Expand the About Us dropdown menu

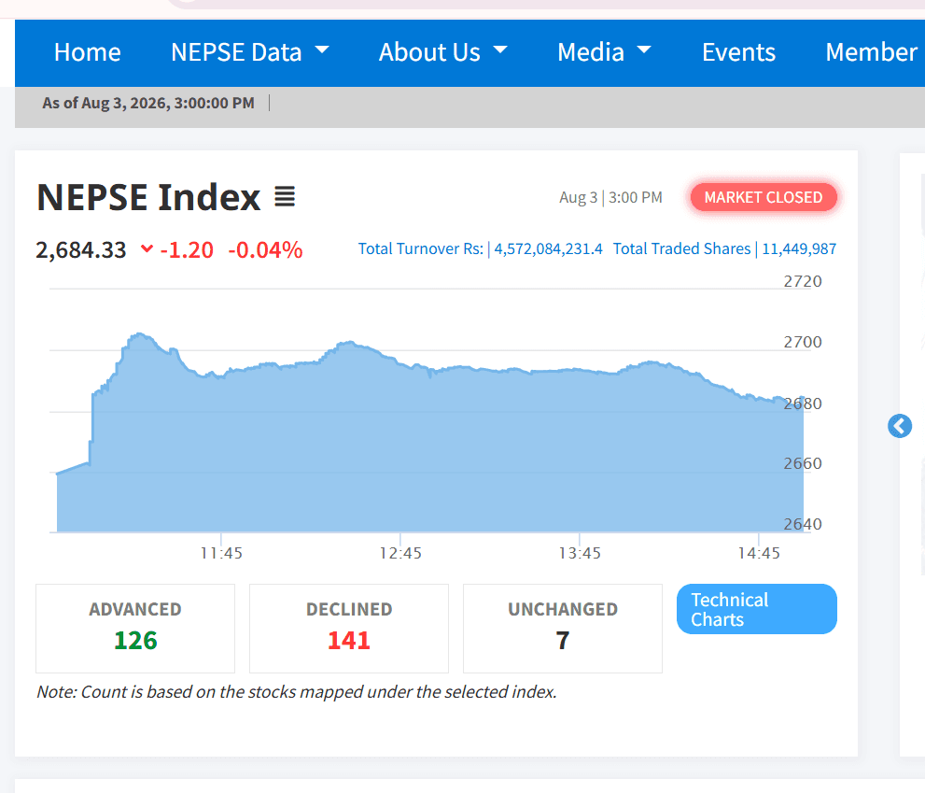[x=443, y=52]
